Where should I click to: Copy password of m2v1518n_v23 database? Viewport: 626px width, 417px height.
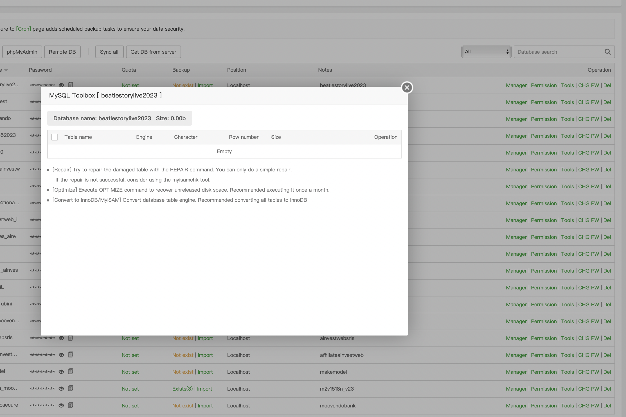pos(71,388)
